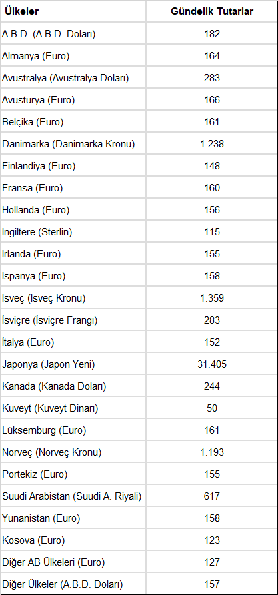Select the Japonya value 31.405
Image resolution: width=278 pixels, height=595 pixels.
[212, 364]
